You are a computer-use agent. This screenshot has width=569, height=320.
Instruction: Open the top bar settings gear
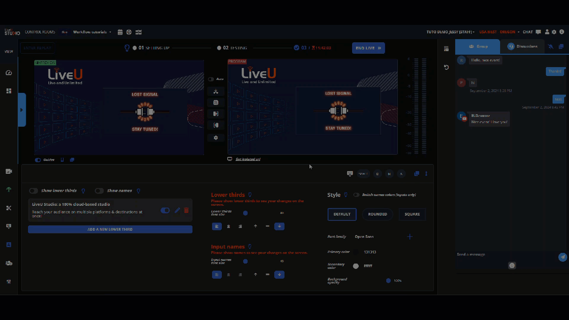[554, 32]
